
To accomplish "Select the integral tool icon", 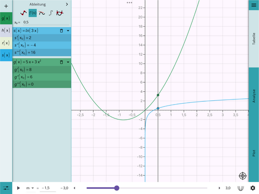I will [51, 13].
